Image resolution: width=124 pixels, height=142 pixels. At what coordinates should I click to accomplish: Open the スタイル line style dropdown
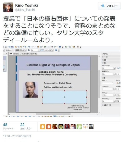[x=109, y=89]
